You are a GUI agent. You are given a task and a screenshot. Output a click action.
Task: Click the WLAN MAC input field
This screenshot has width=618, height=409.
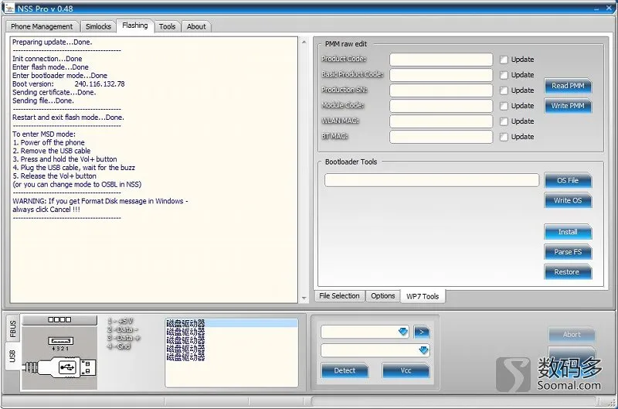tap(441, 121)
